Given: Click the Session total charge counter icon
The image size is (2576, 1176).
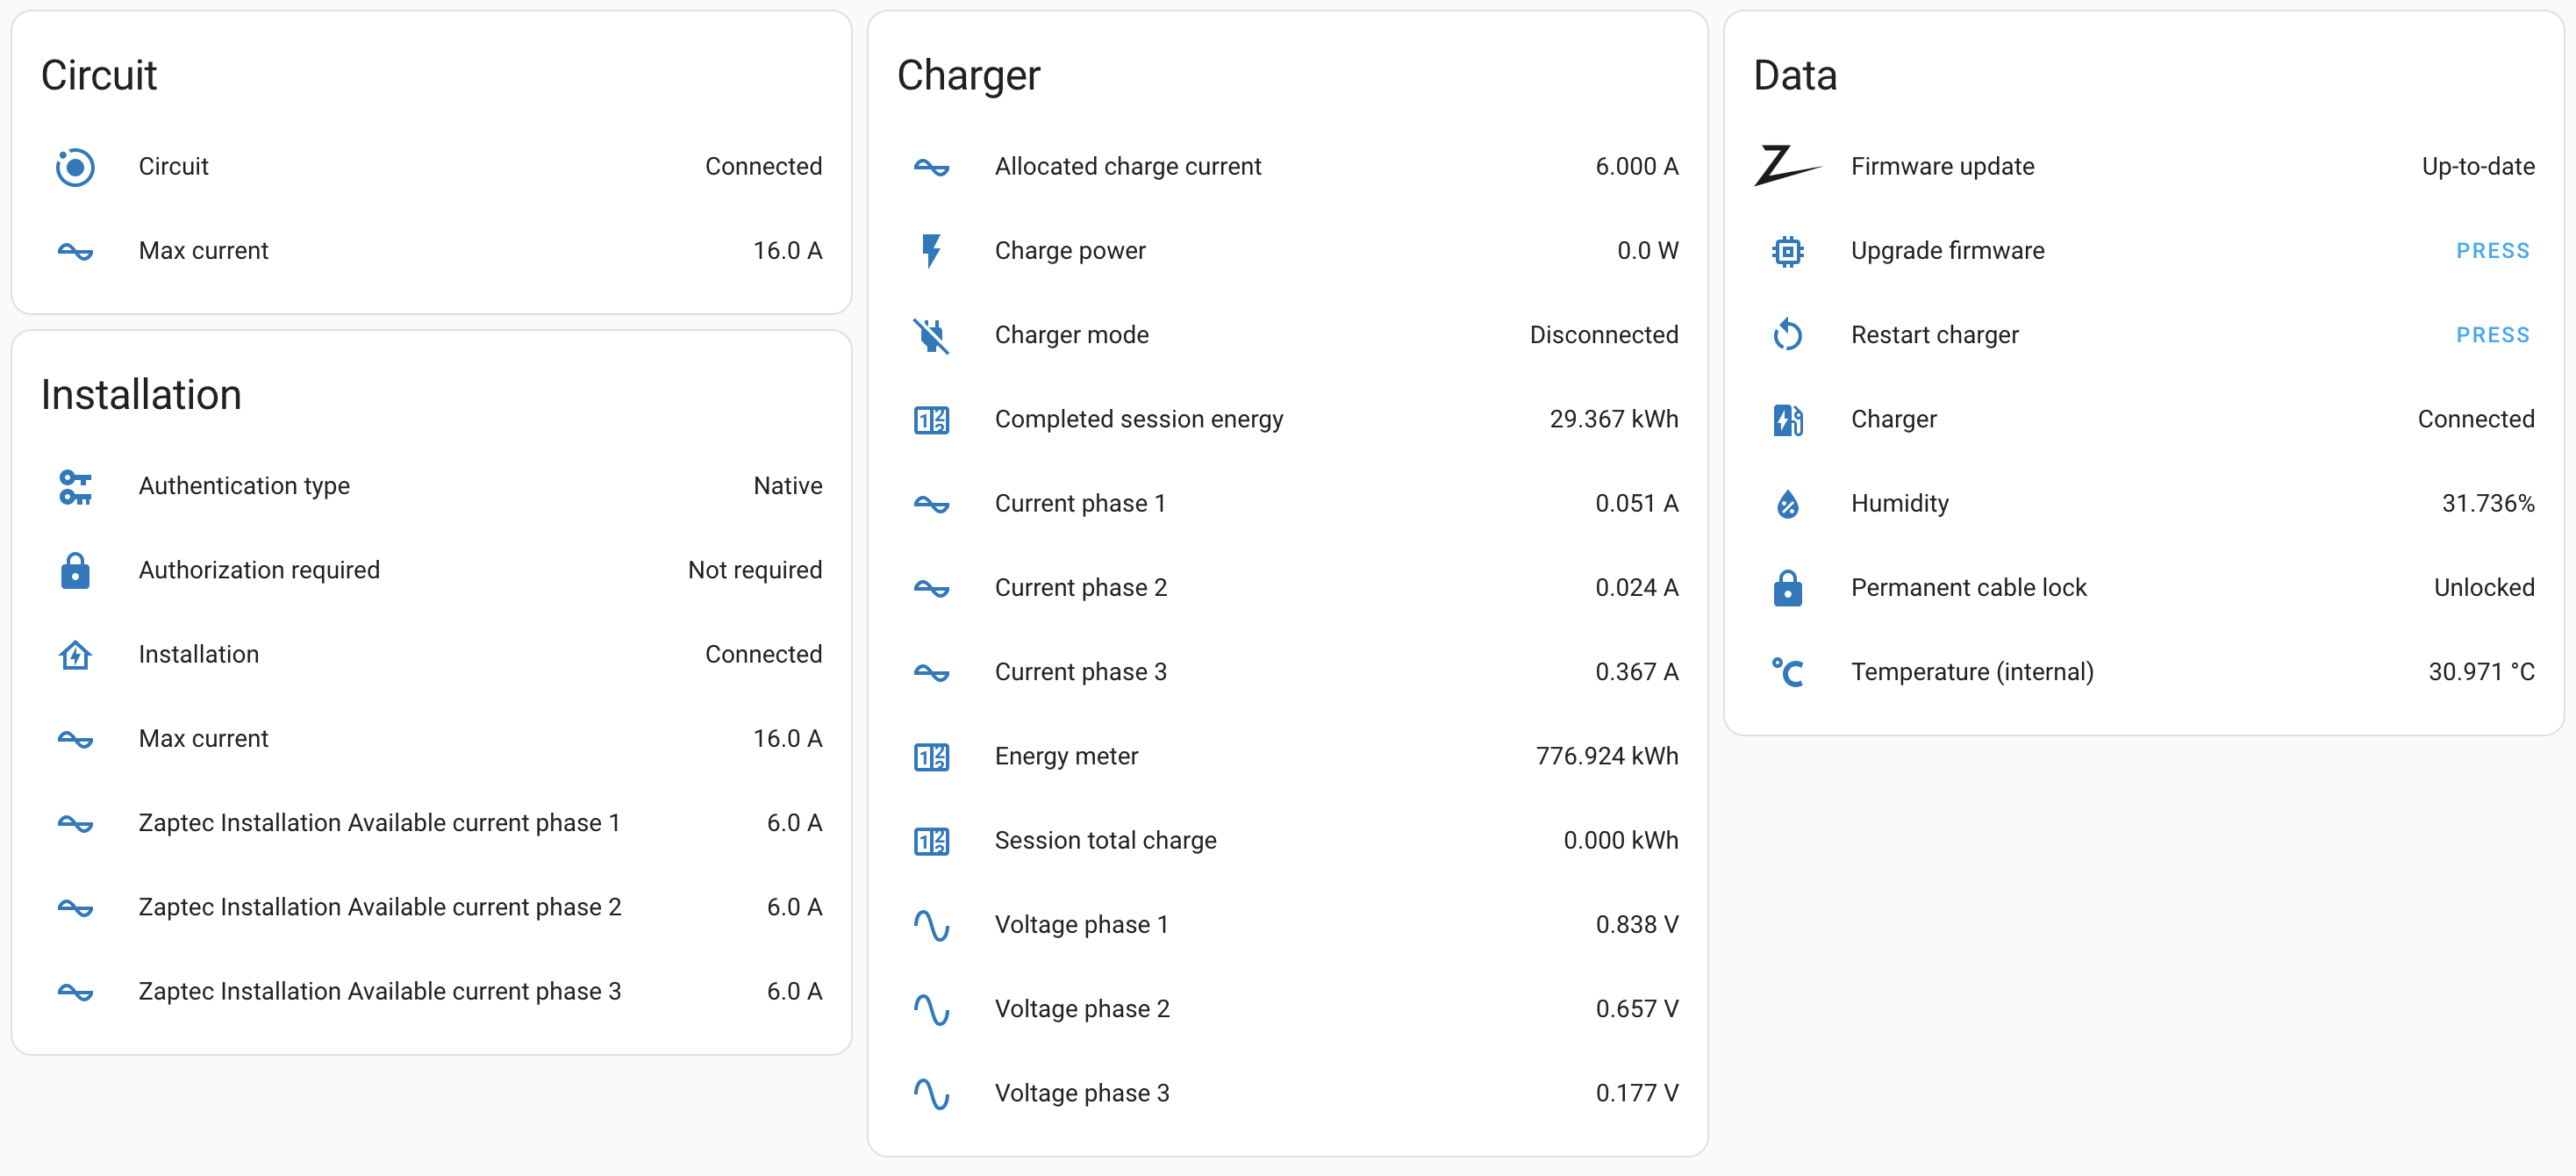Looking at the screenshot, I should (931, 841).
